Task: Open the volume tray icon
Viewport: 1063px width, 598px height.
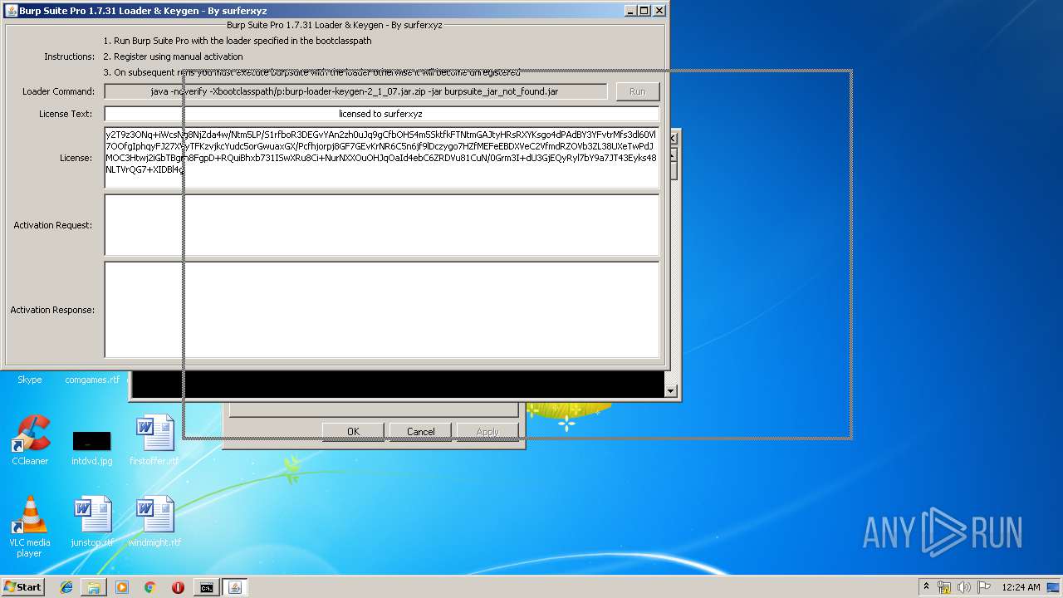Action: coord(964,587)
